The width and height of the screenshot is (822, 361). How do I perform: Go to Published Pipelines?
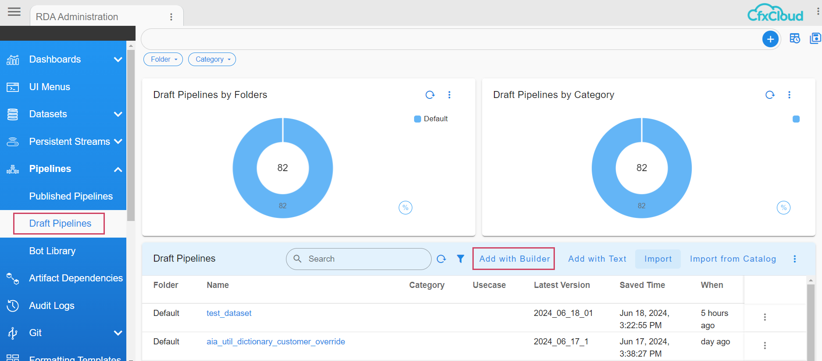click(71, 196)
